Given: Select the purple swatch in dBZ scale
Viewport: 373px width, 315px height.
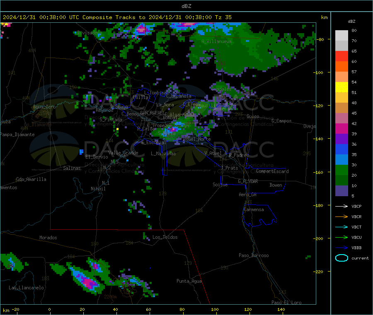Looking at the screenshot, I should 342,139.
